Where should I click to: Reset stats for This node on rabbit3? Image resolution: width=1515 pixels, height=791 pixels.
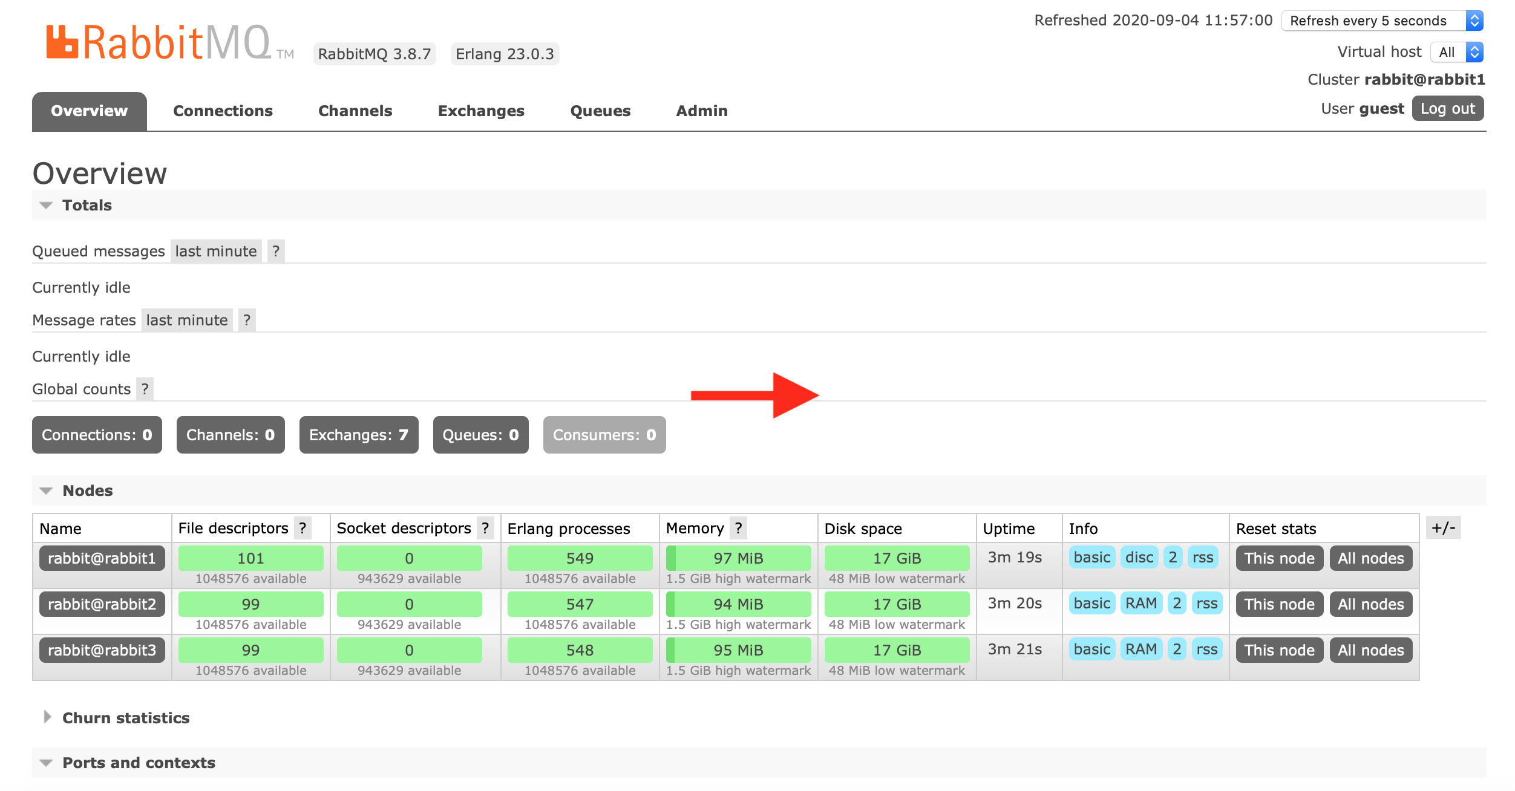pos(1280,650)
